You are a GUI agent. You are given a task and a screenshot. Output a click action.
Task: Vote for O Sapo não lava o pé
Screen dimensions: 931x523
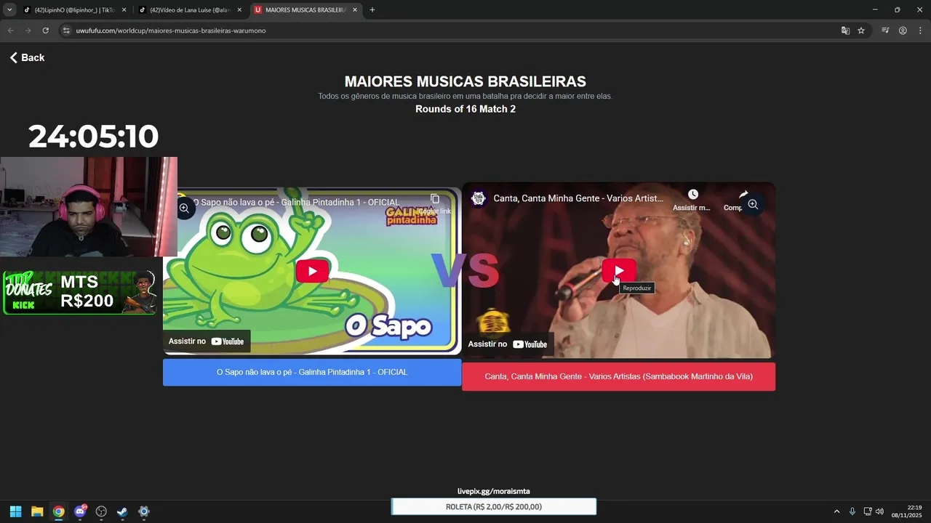(x=312, y=372)
